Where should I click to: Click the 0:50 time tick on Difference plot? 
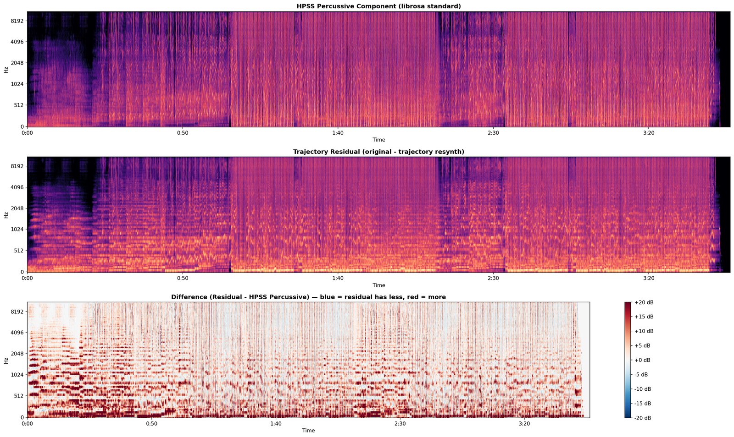pos(151,424)
